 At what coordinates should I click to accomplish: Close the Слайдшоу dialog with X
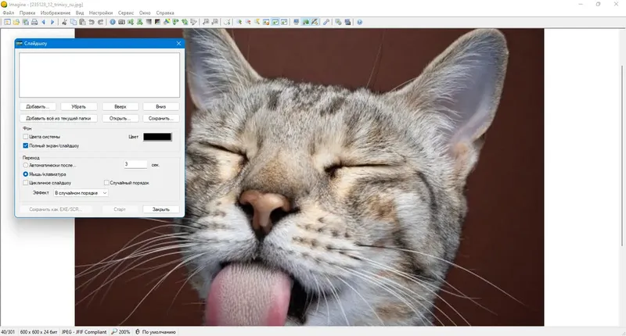coord(178,43)
